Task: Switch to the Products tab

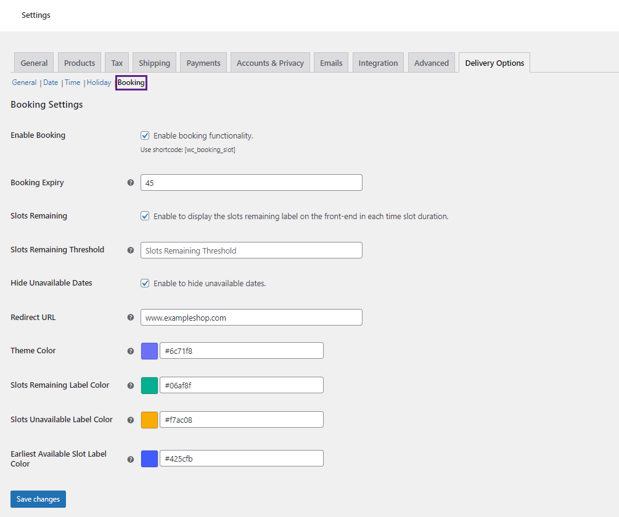Action: tap(80, 63)
